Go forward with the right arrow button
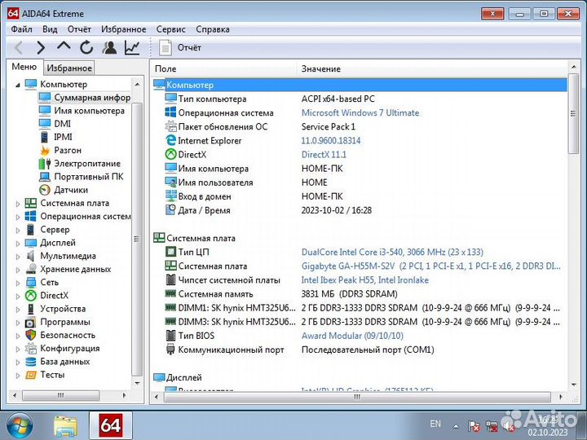 coord(41,47)
